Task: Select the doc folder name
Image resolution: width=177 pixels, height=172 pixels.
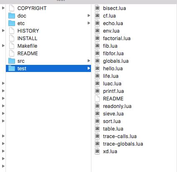Action: pyautogui.click(x=22, y=16)
